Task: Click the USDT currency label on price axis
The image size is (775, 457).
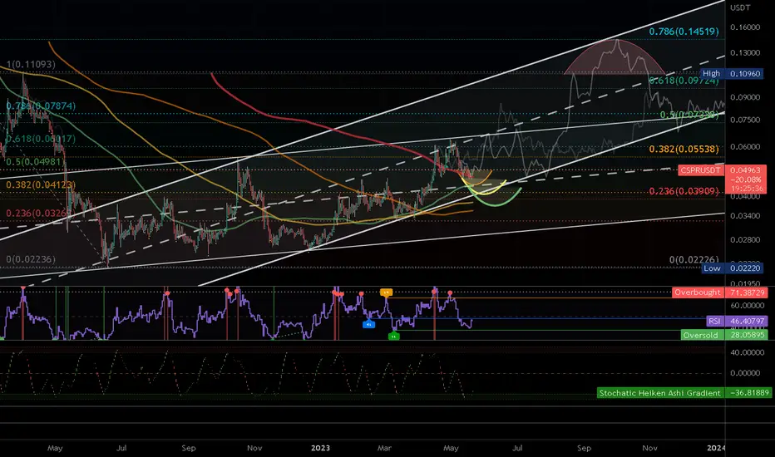Action: (x=740, y=7)
